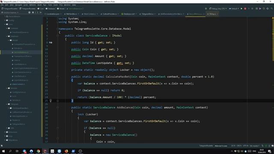
Task: Collapse the Telegram folder in solution tree
Action: 7,104
